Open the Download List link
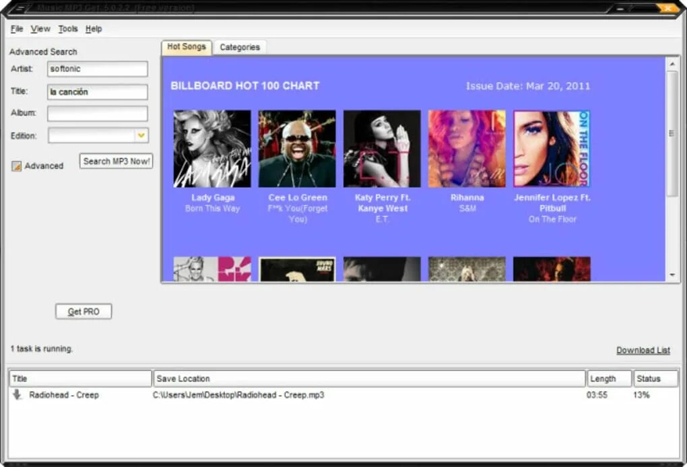The image size is (687, 467). tap(643, 350)
